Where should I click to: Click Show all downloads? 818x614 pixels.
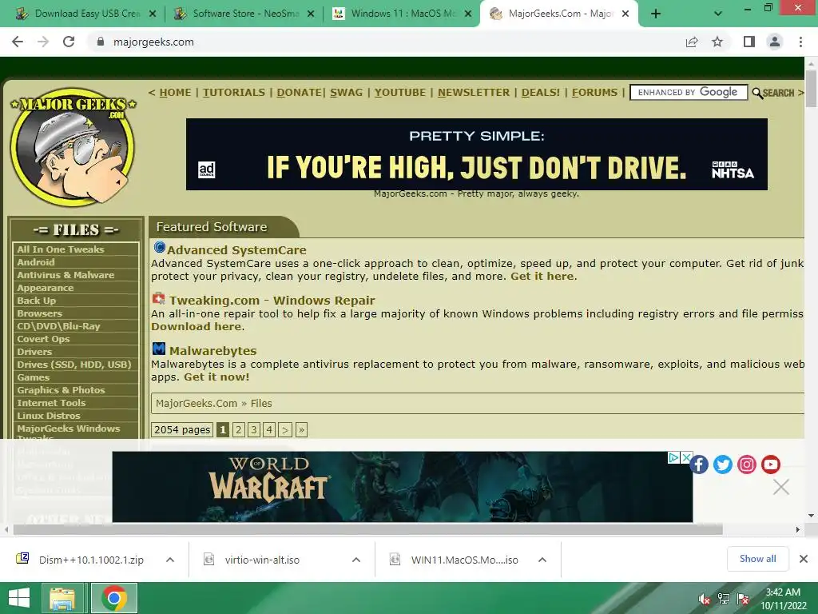coord(757,559)
